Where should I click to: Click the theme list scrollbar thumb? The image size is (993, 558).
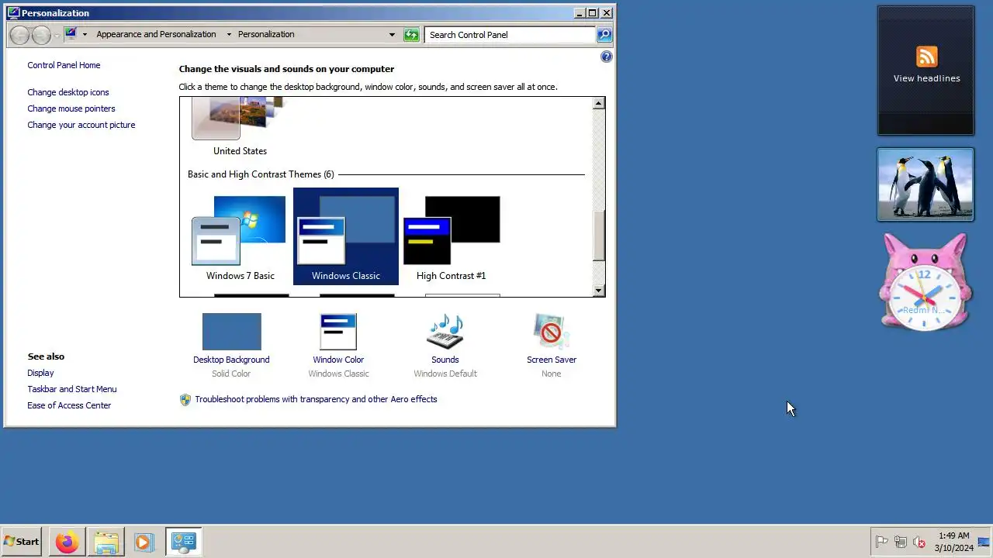pos(599,236)
